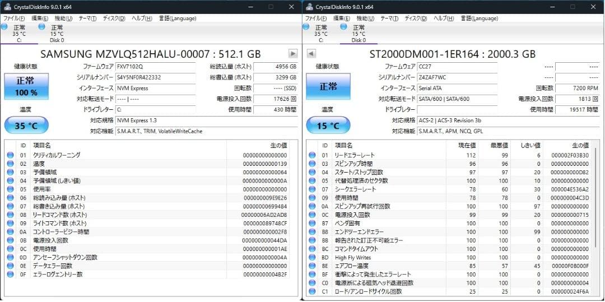Click serial number field S4Y5NF0R422332

[x=156, y=77]
